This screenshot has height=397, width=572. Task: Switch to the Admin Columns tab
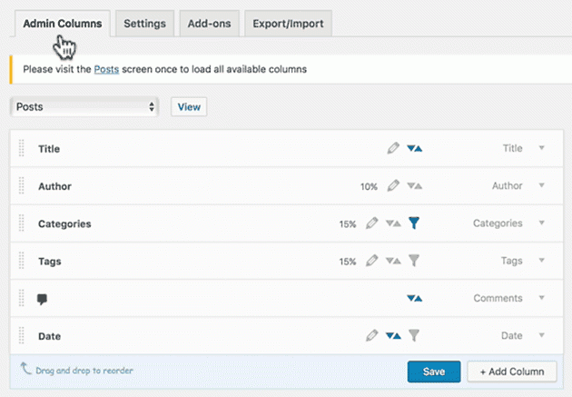[63, 24]
